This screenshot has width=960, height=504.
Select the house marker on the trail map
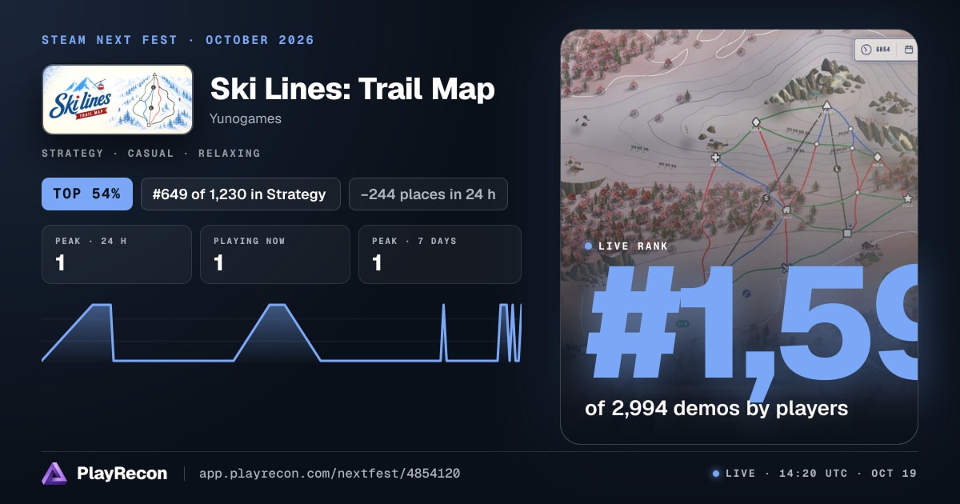(x=786, y=211)
